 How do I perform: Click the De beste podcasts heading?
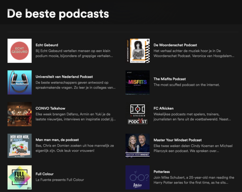pyautogui.click(x=58, y=13)
